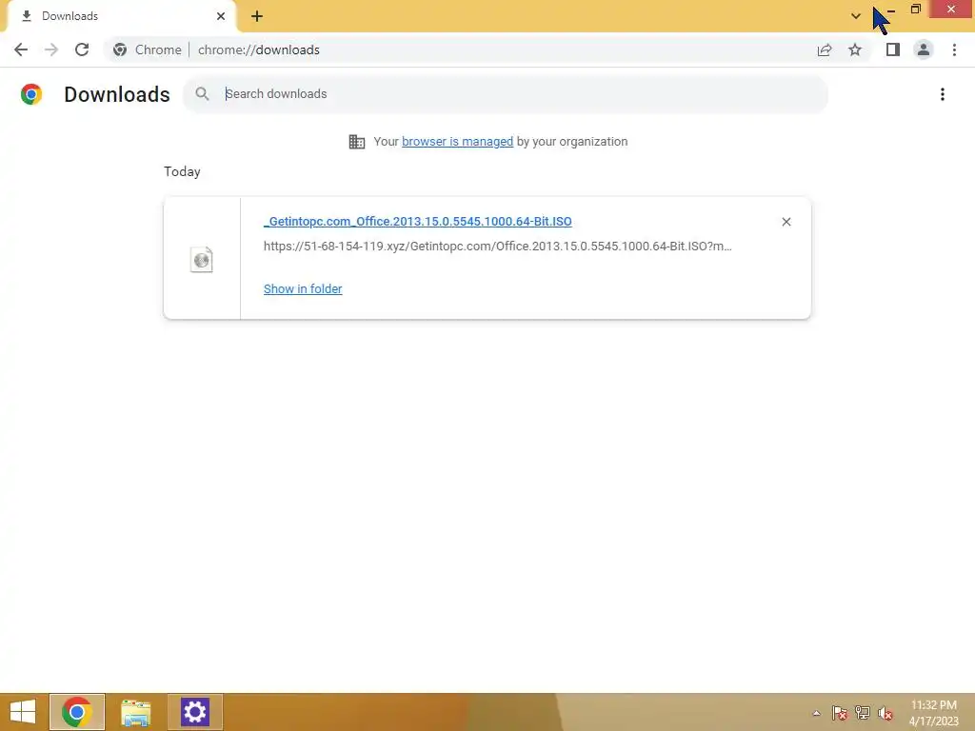This screenshot has height=731, width=975.
Task: Reload the Downloads page
Action: pos(82,49)
